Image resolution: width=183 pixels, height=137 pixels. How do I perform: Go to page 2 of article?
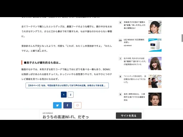[x=71, y=94]
